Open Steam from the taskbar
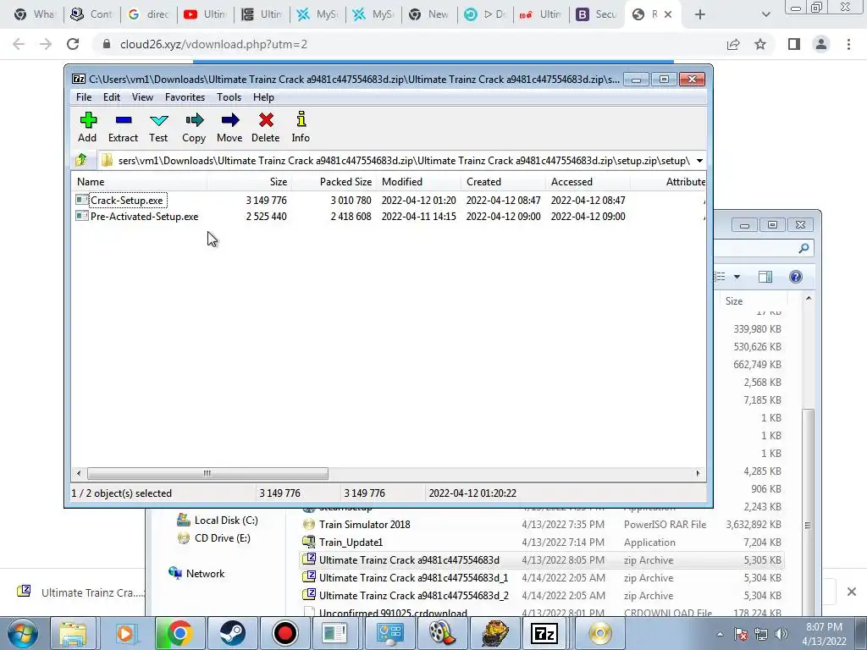 tap(233, 633)
